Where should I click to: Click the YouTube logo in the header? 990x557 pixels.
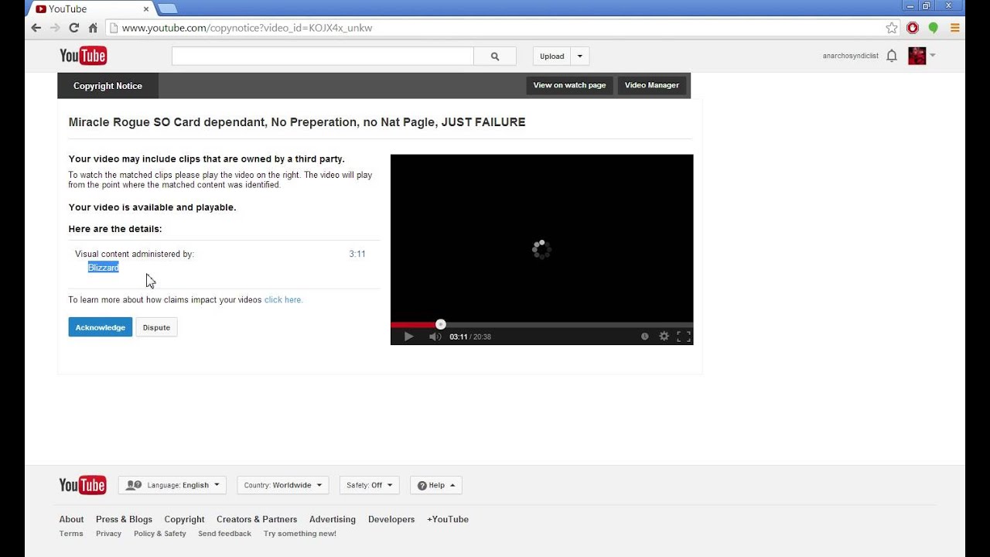[83, 56]
